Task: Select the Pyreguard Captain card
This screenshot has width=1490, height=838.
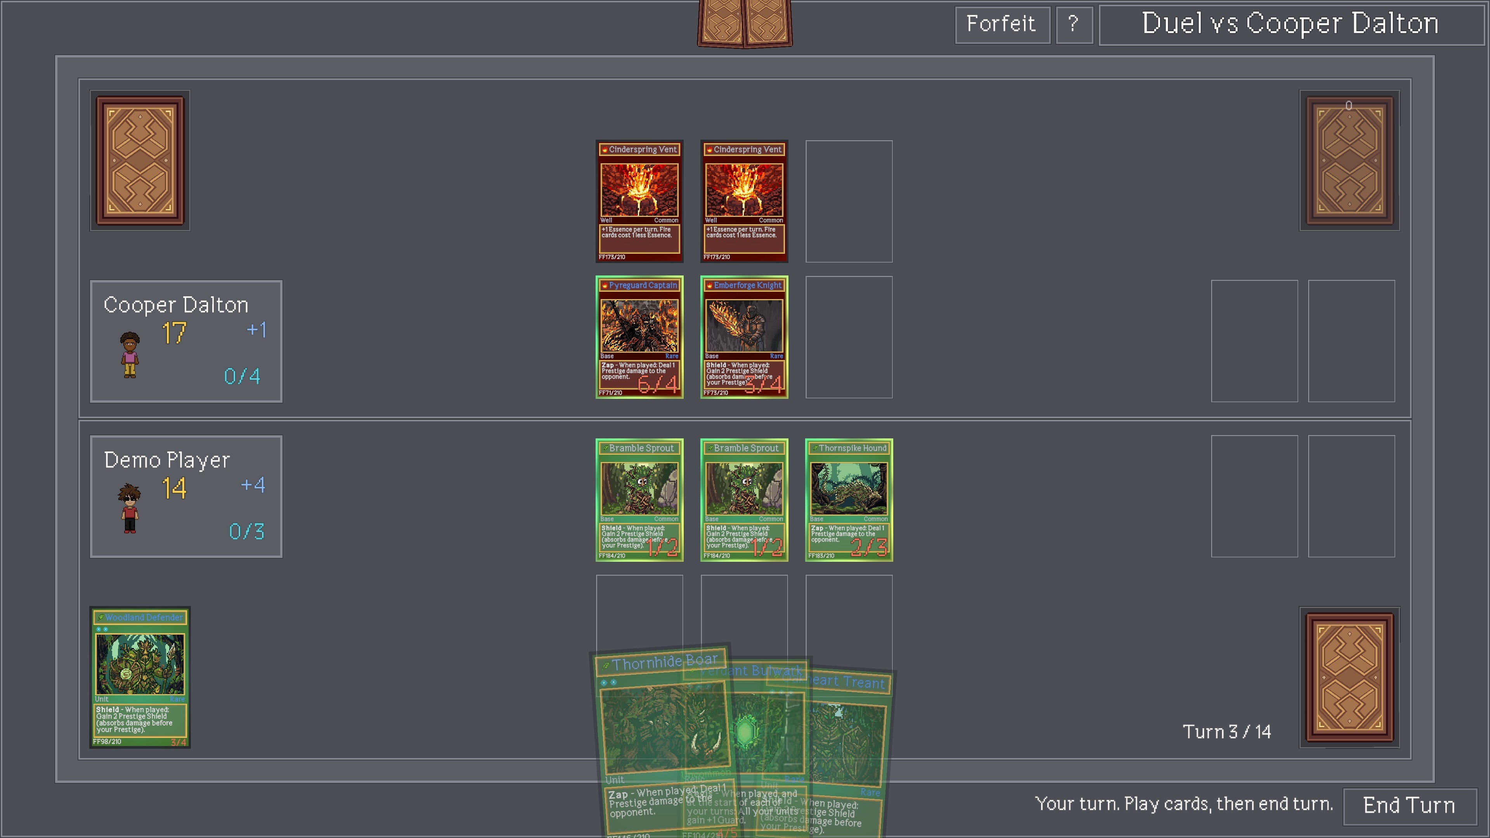Action: tap(639, 337)
